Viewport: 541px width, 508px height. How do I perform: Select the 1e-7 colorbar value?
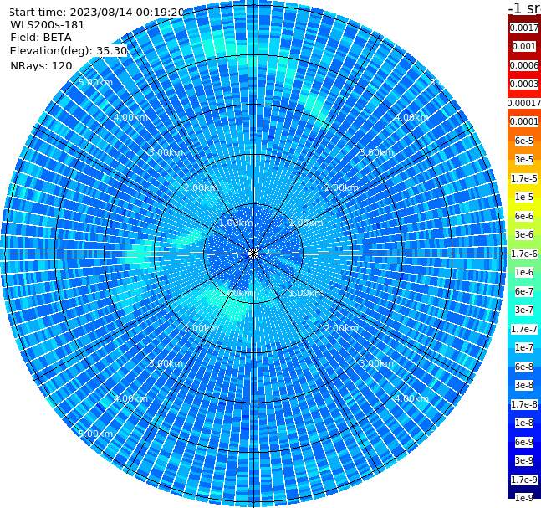[x=524, y=347]
